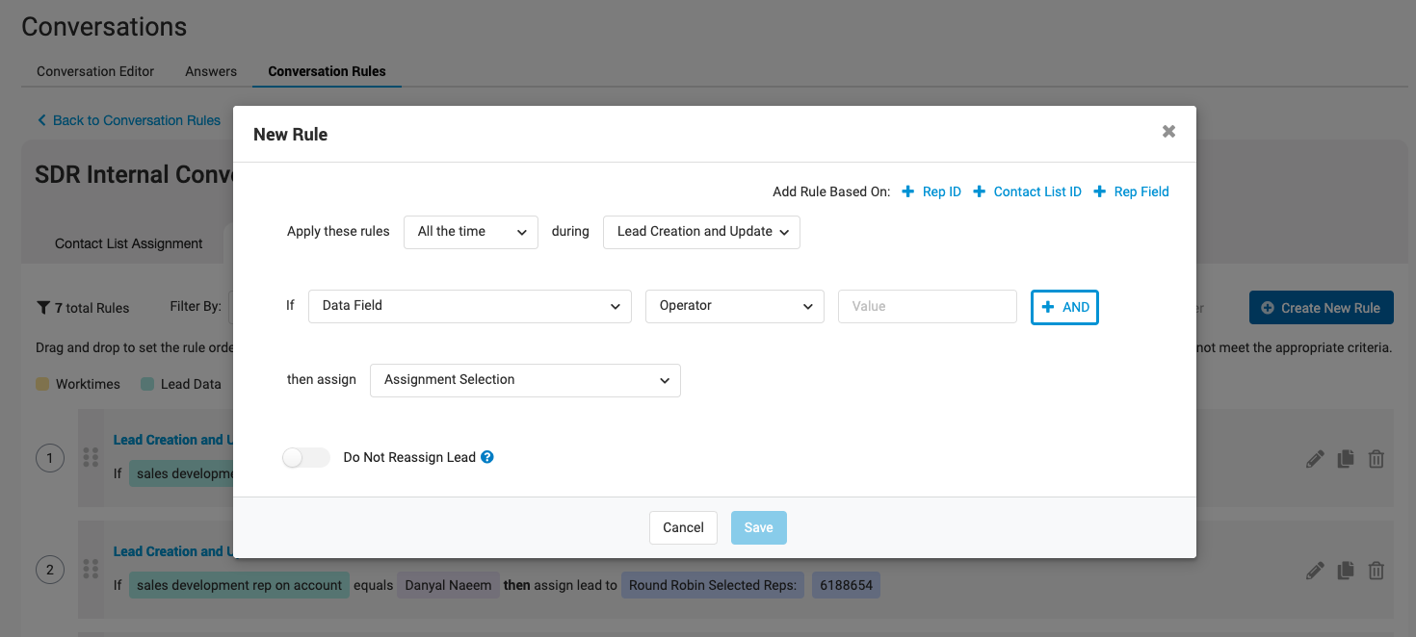Click into the Value input field
This screenshot has width=1416, height=637.
[x=927, y=306]
